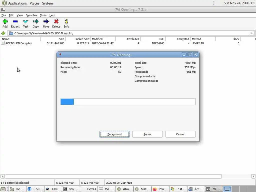Switch to the Do... file manager taskbar window
256x192 pixels.
pyautogui.click(x=17, y=189)
